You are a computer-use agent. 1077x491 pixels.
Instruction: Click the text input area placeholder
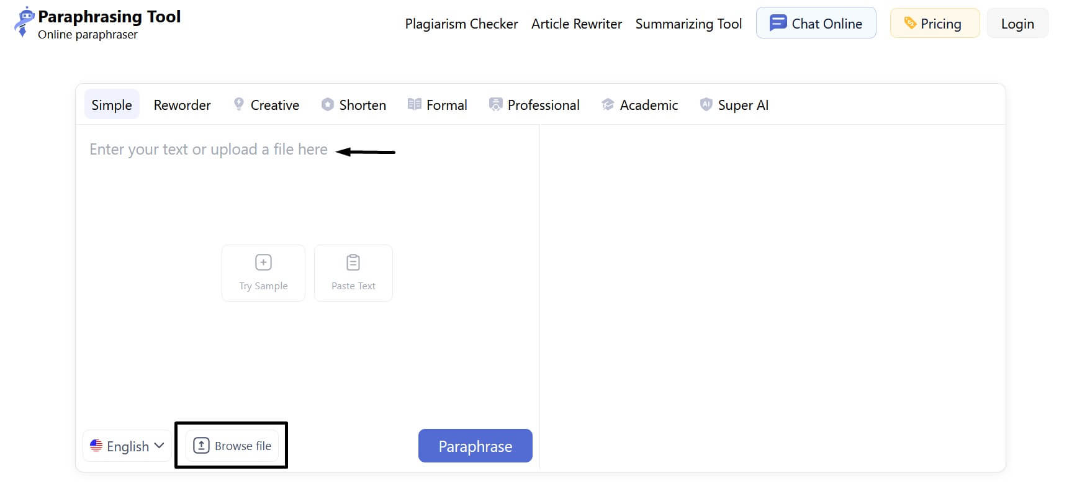(x=209, y=150)
